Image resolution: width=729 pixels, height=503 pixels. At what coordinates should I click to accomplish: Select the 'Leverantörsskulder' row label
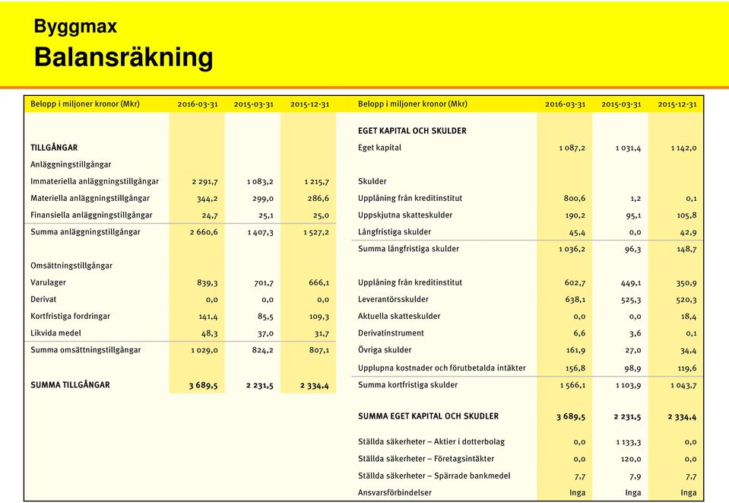pos(393,299)
